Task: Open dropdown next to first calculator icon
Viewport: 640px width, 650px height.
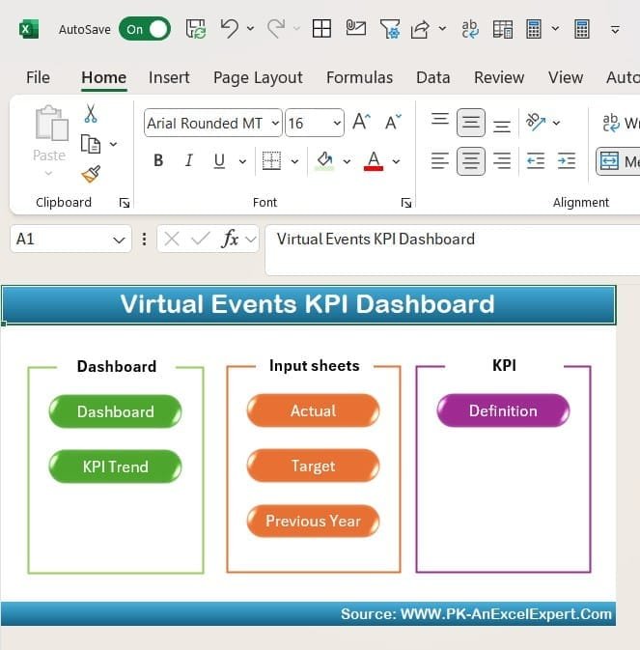Action: coord(555,28)
